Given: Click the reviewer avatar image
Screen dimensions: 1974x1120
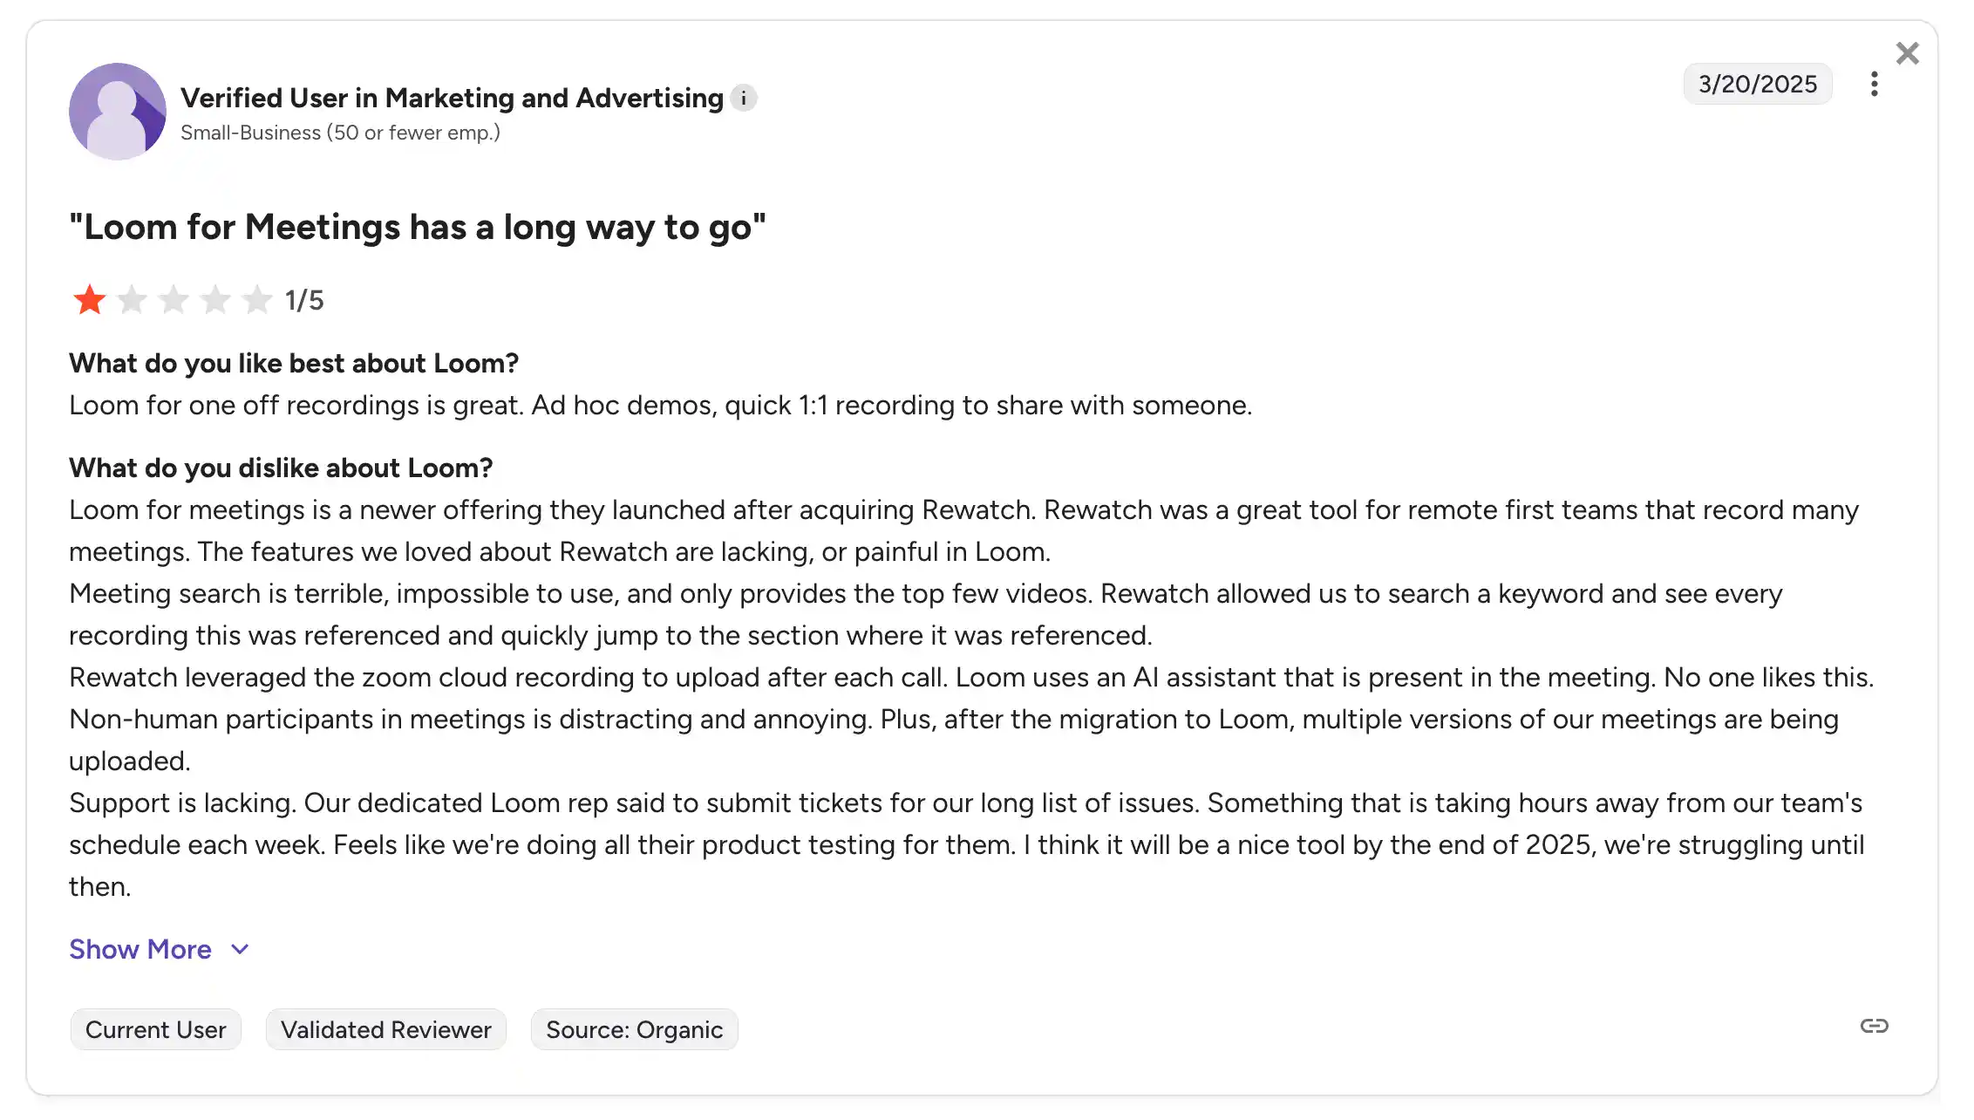Looking at the screenshot, I should (x=118, y=111).
